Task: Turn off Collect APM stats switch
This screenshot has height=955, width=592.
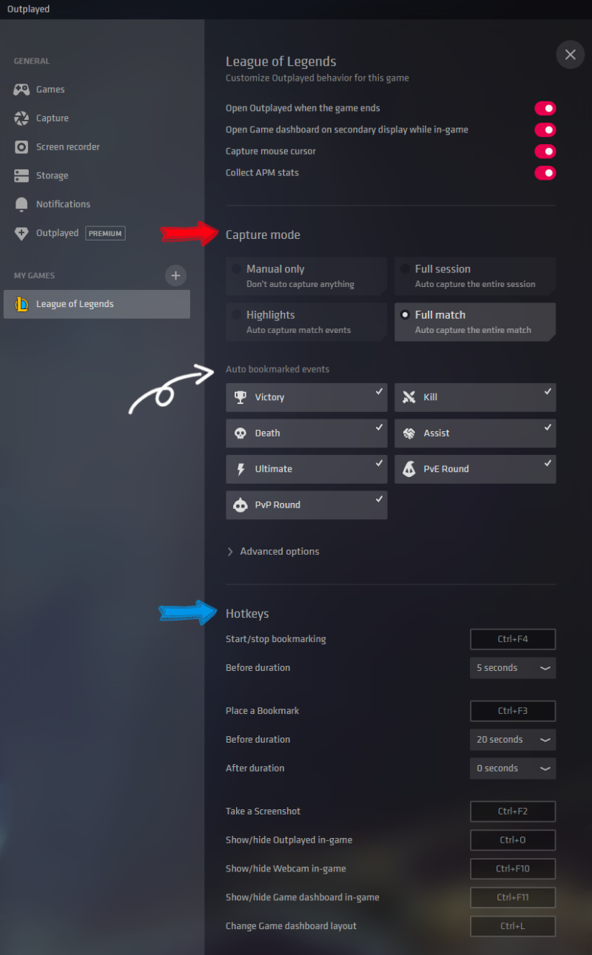Action: coord(545,173)
